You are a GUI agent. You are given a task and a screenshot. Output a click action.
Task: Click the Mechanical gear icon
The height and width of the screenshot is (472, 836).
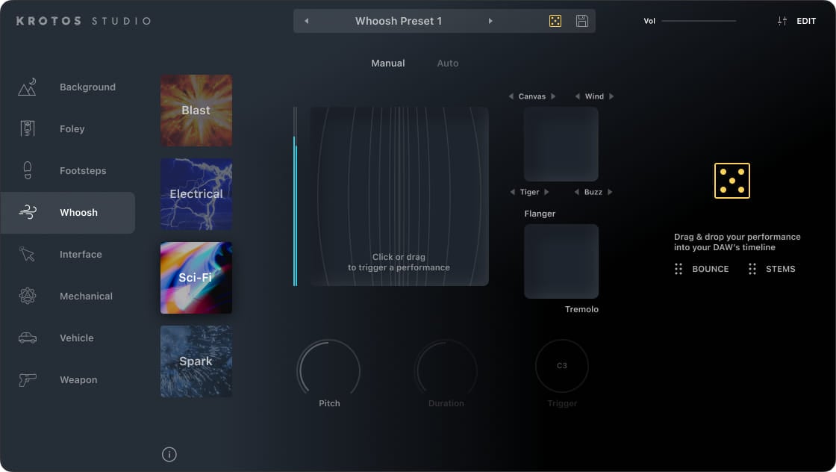point(28,296)
